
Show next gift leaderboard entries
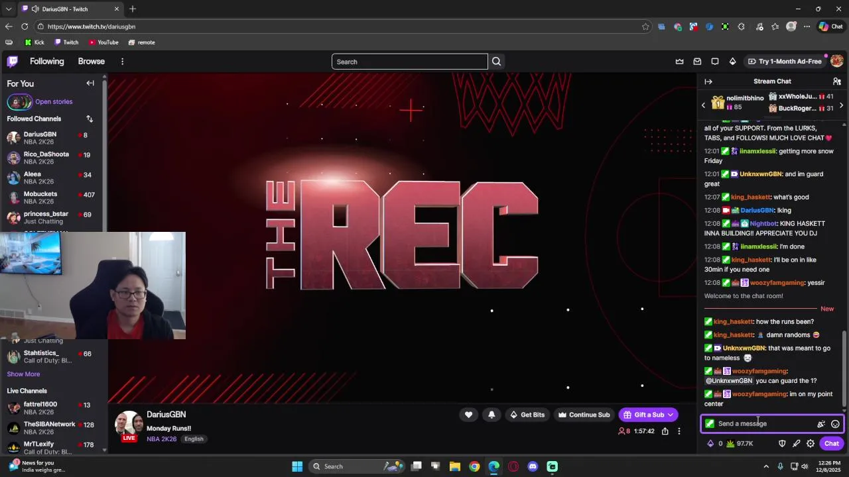tap(841, 105)
